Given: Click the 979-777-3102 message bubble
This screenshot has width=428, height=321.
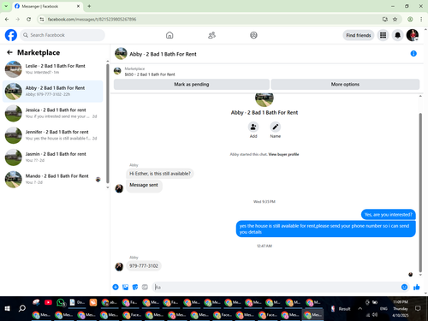Looking at the screenshot, I should click(x=144, y=265).
